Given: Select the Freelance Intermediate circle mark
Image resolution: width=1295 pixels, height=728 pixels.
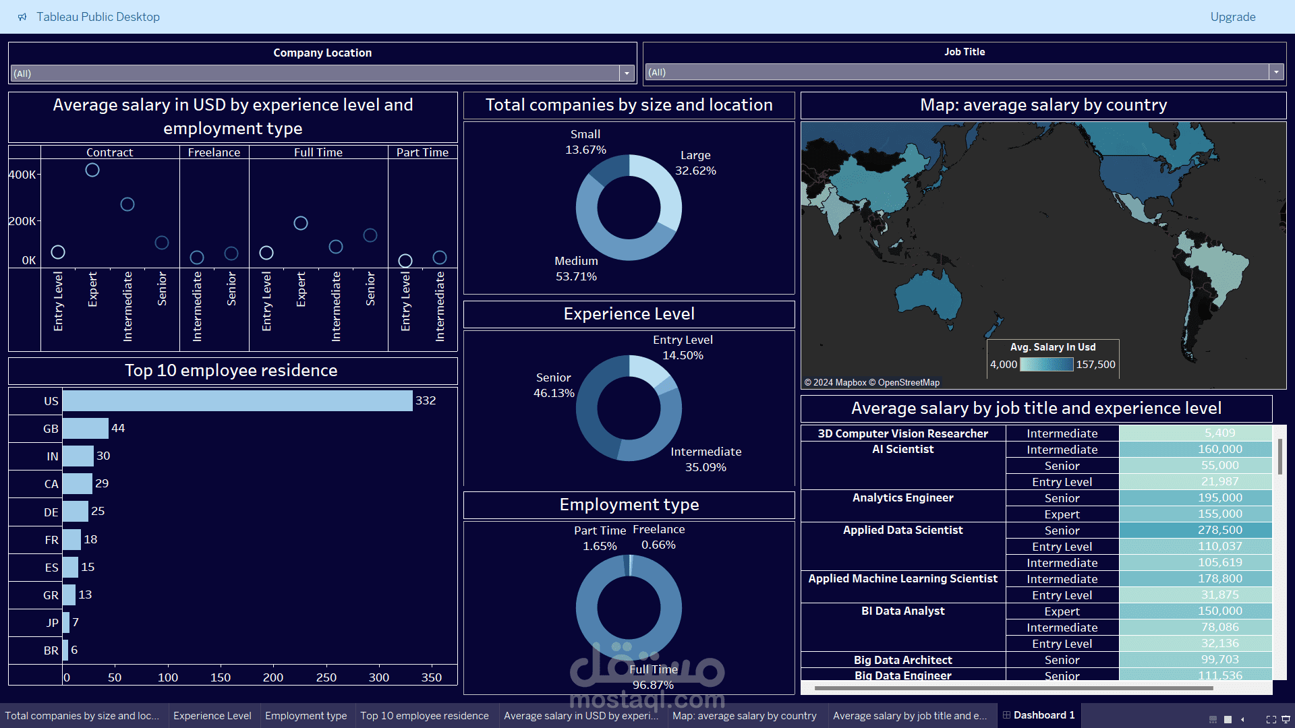Looking at the screenshot, I should [x=197, y=257].
